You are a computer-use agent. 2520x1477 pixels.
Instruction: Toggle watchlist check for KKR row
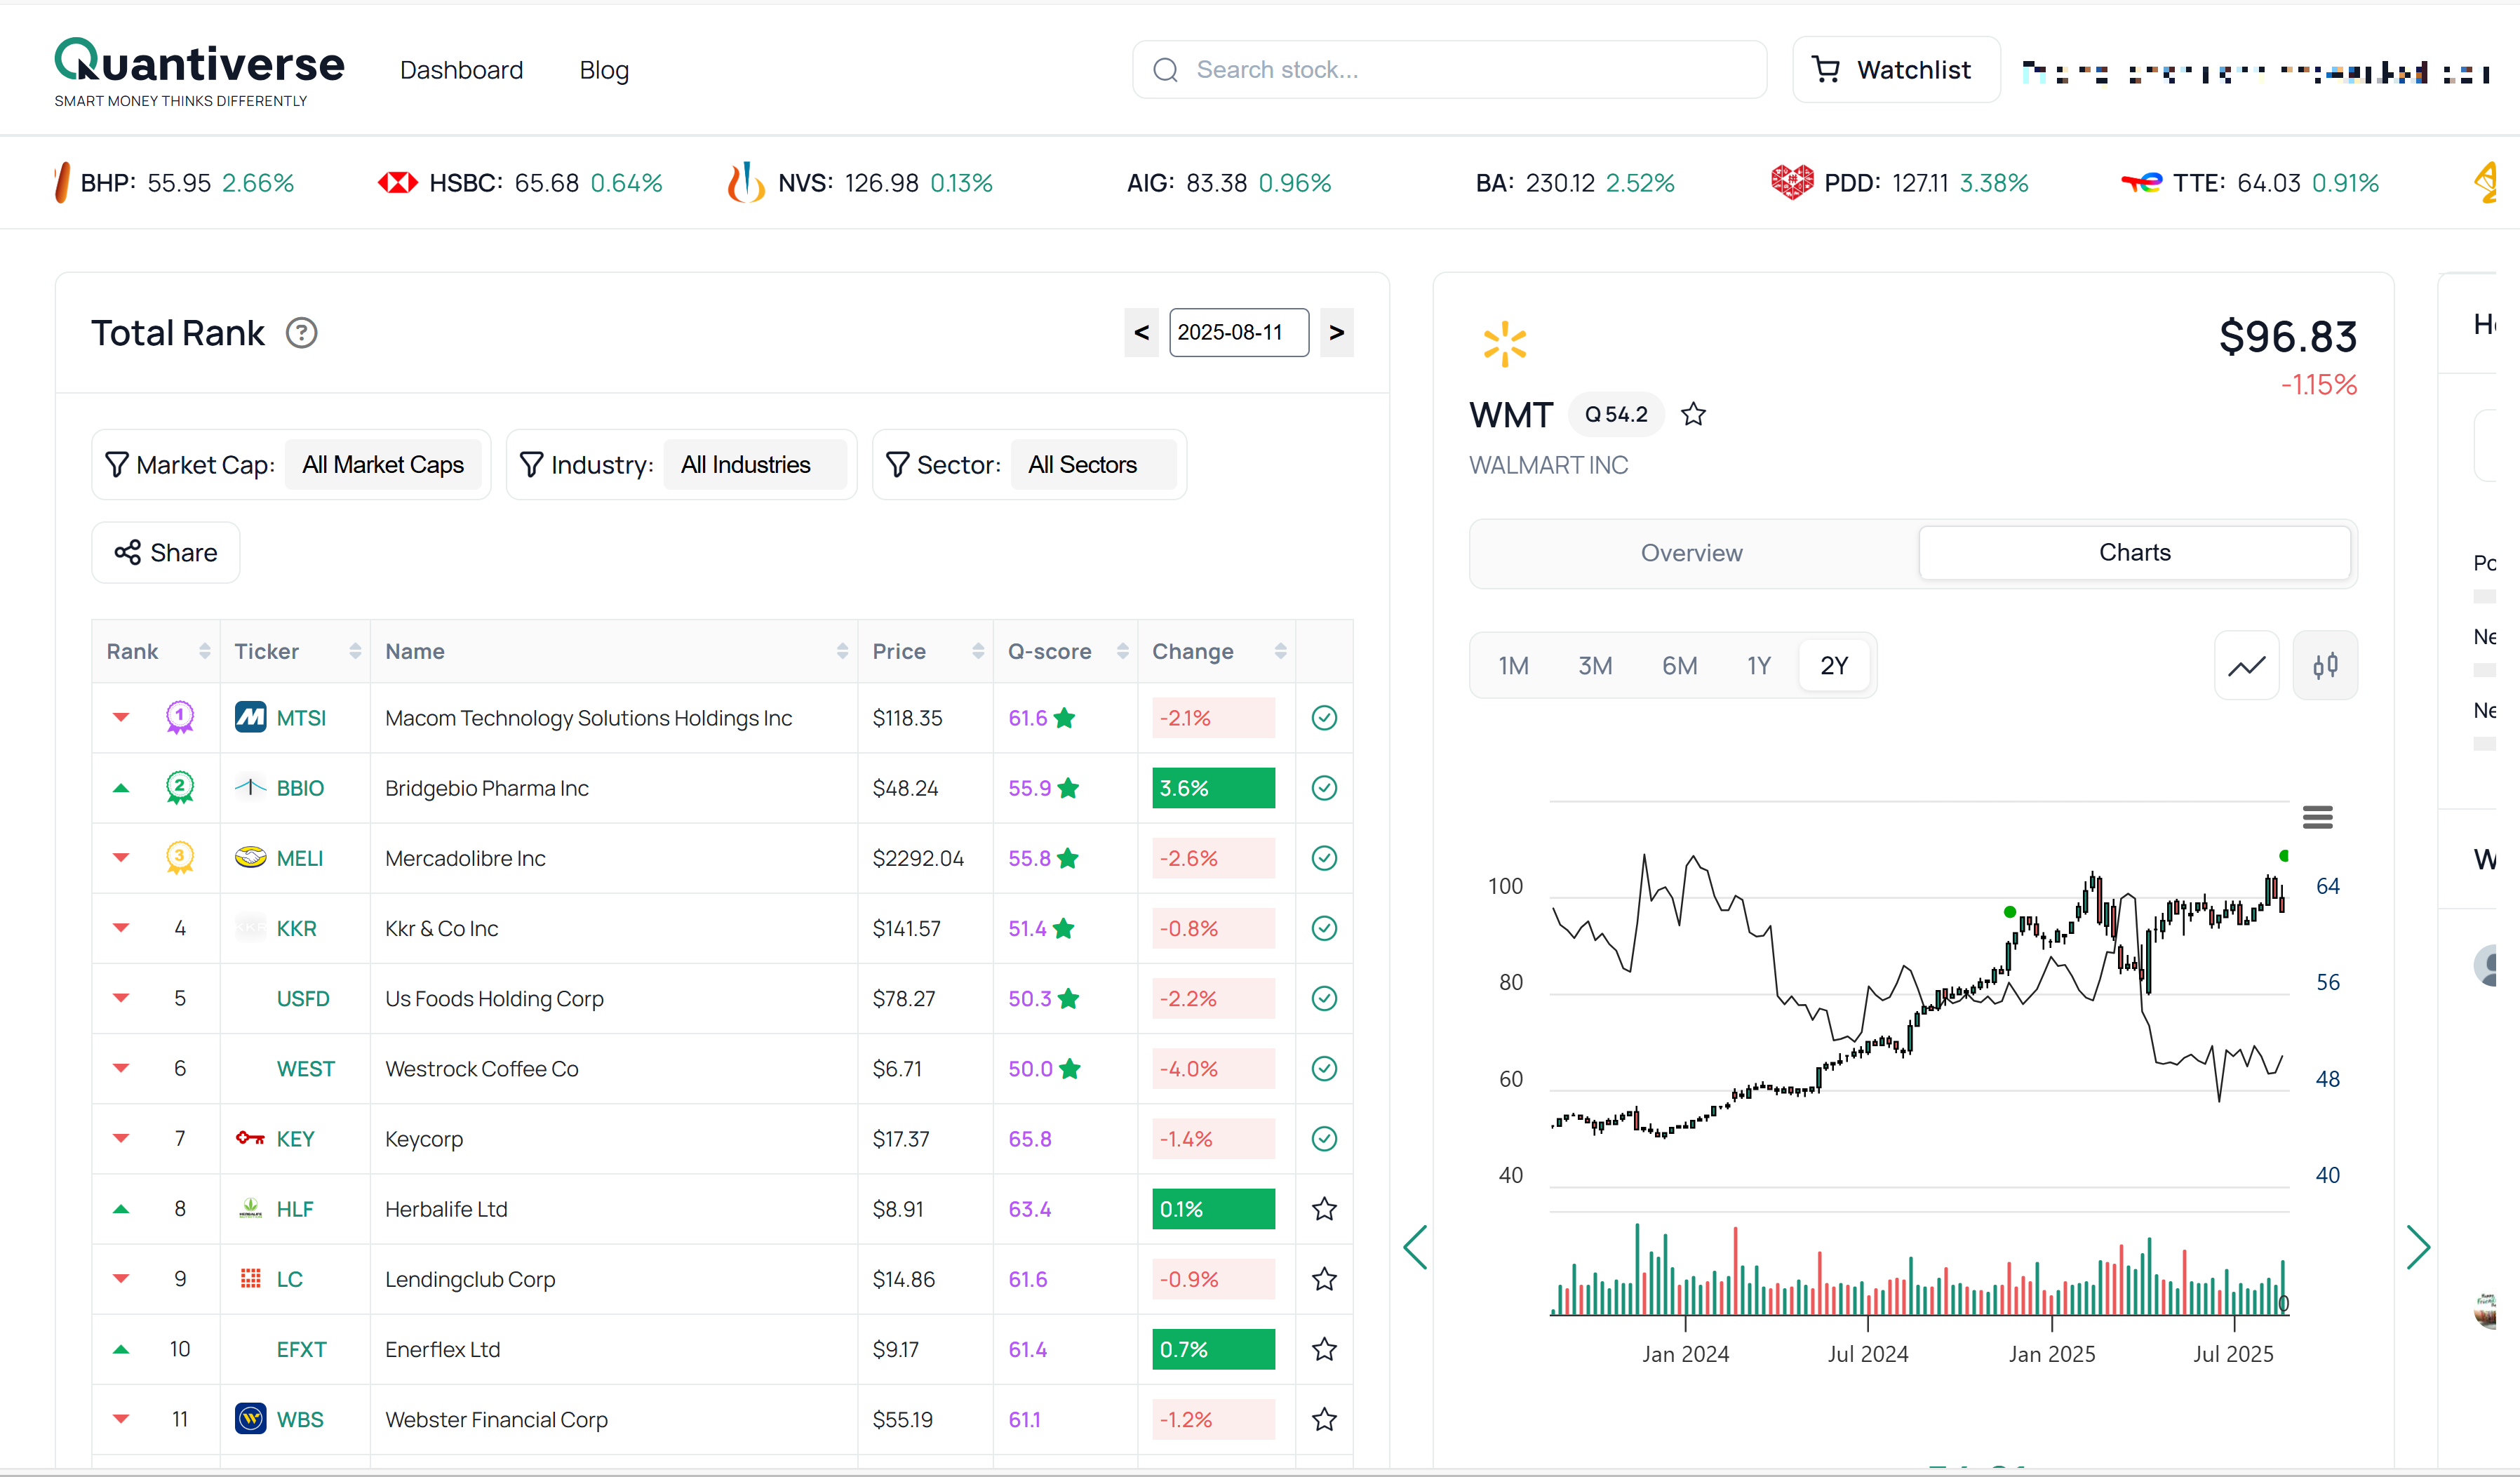click(1324, 928)
